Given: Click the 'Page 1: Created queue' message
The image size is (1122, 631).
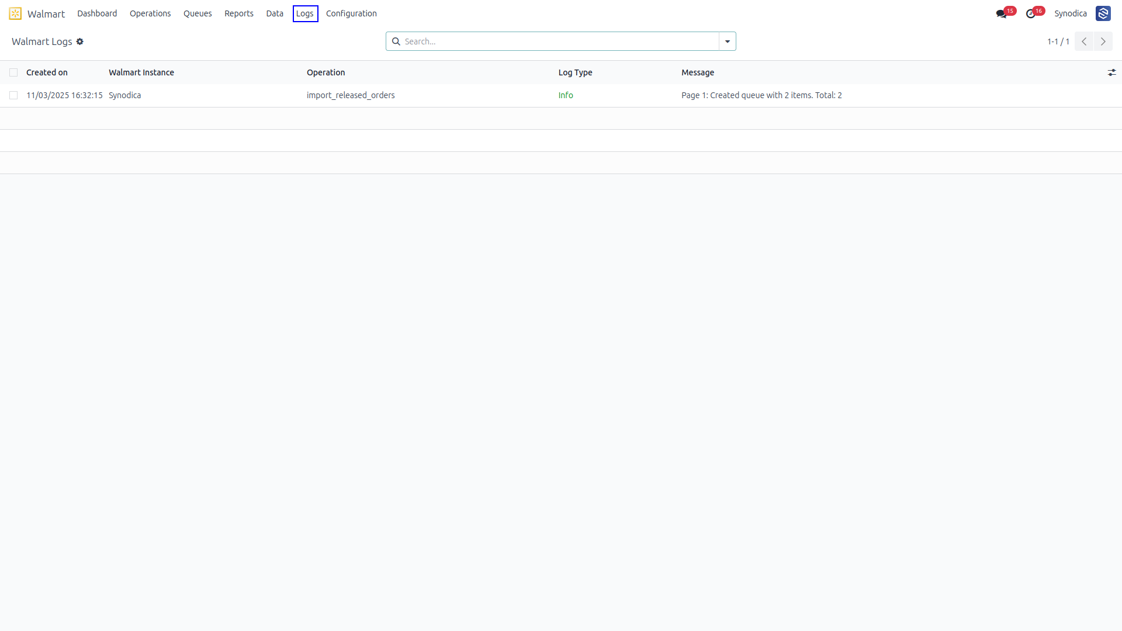Looking at the screenshot, I should pyautogui.click(x=761, y=95).
